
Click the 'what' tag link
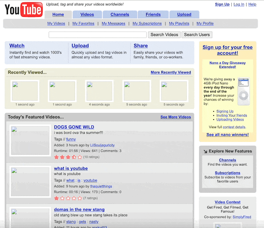click(70, 180)
